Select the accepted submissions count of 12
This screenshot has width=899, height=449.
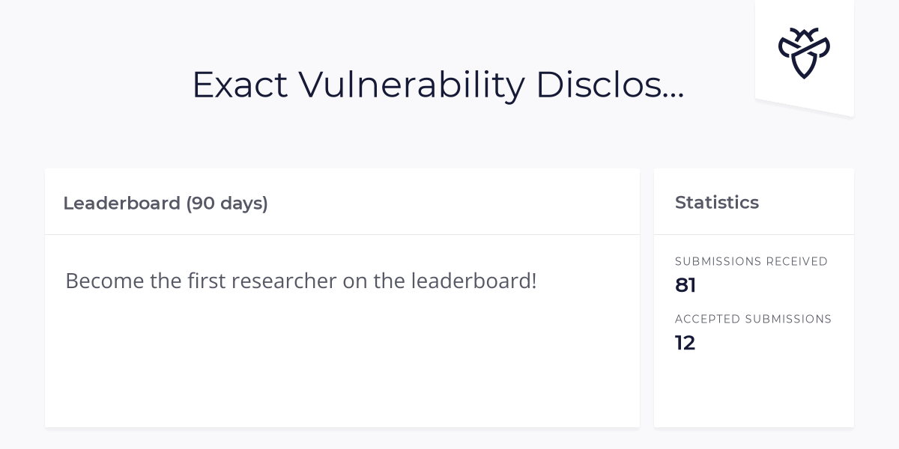point(685,343)
